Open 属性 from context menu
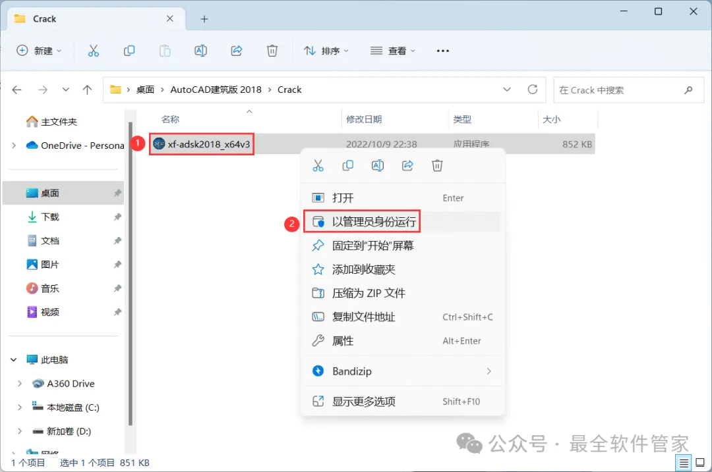 point(402,341)
